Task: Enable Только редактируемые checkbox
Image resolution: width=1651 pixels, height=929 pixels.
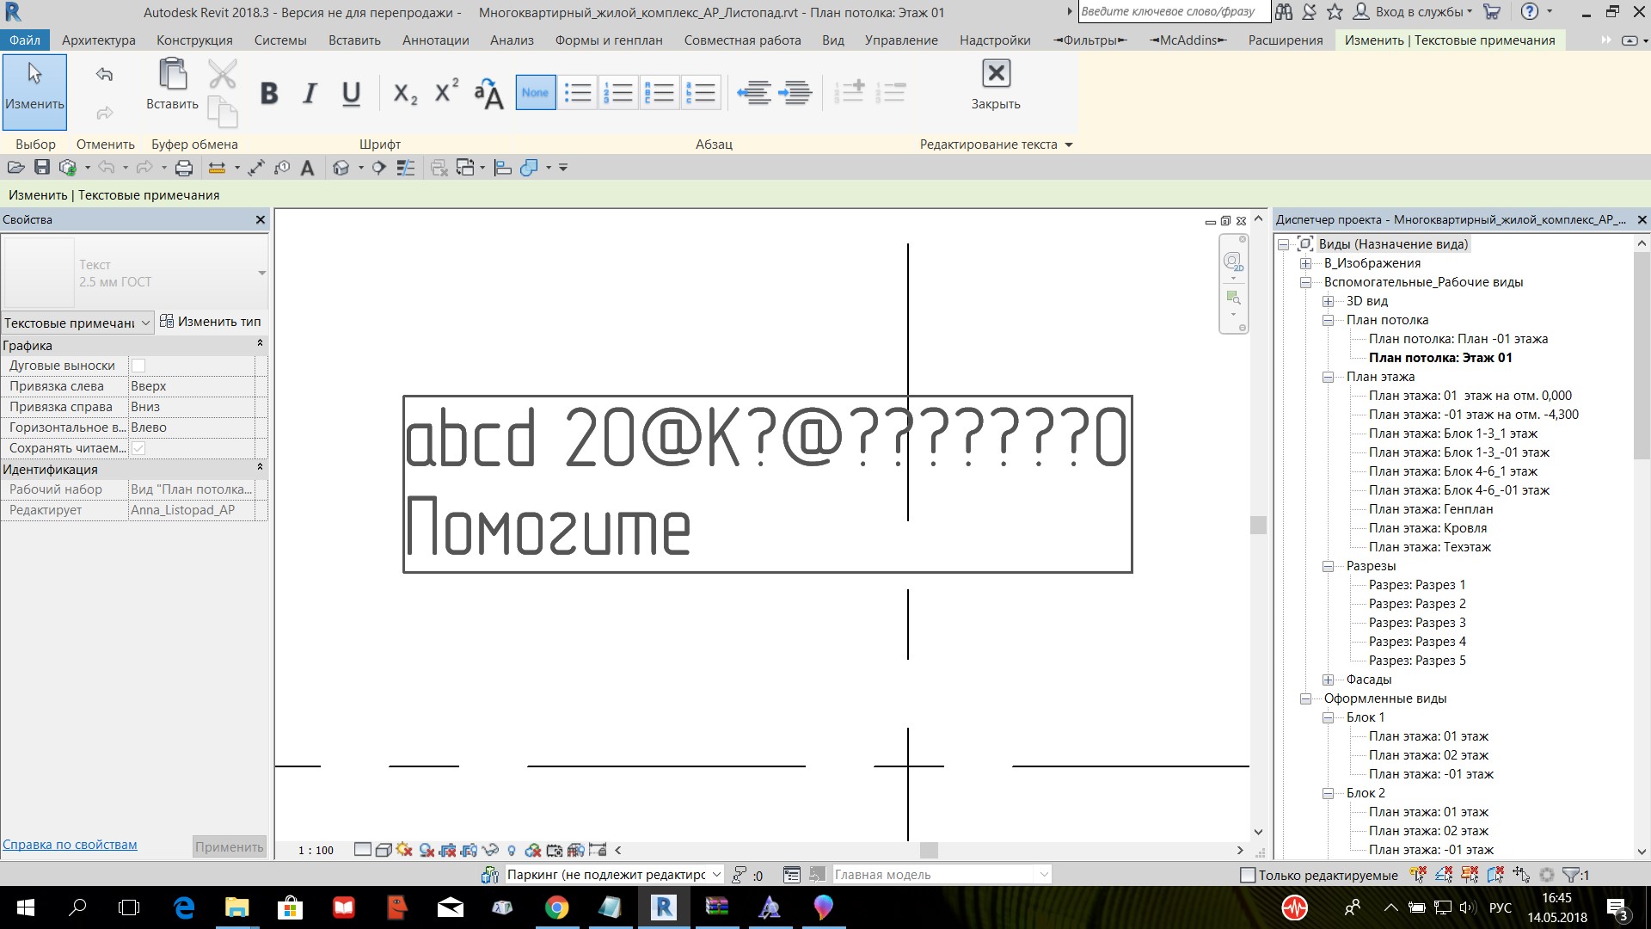Action: click(x=1248, y=875)
